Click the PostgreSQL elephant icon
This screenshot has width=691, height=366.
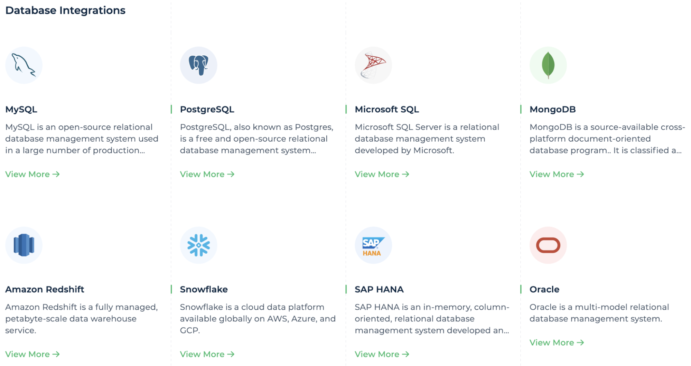point(198,65)
